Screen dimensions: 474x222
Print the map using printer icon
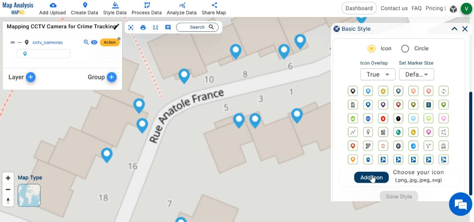[x=143, y=27]
